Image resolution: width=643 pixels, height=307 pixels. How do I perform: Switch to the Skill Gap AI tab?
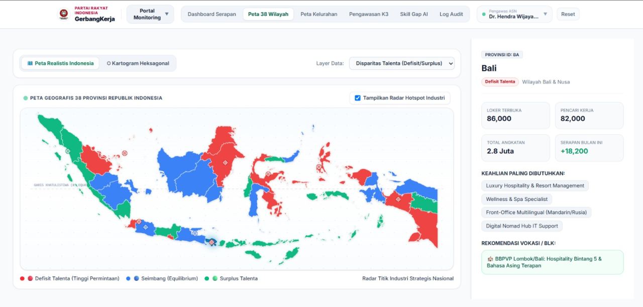414,14
